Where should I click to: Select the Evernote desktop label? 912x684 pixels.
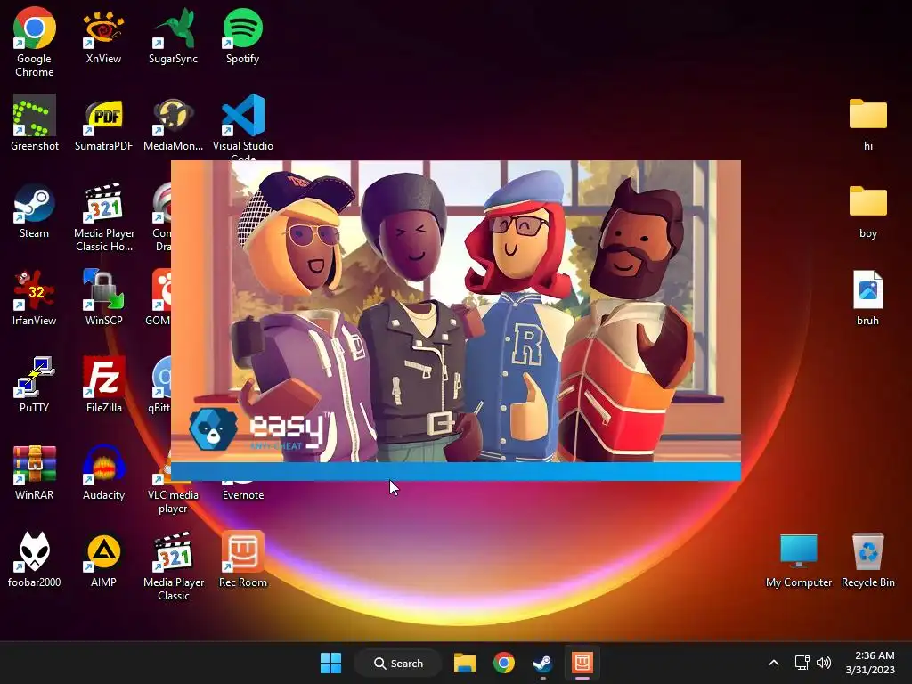pos(242,495)
